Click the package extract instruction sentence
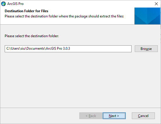161x124 pixels. pos(64,16)
